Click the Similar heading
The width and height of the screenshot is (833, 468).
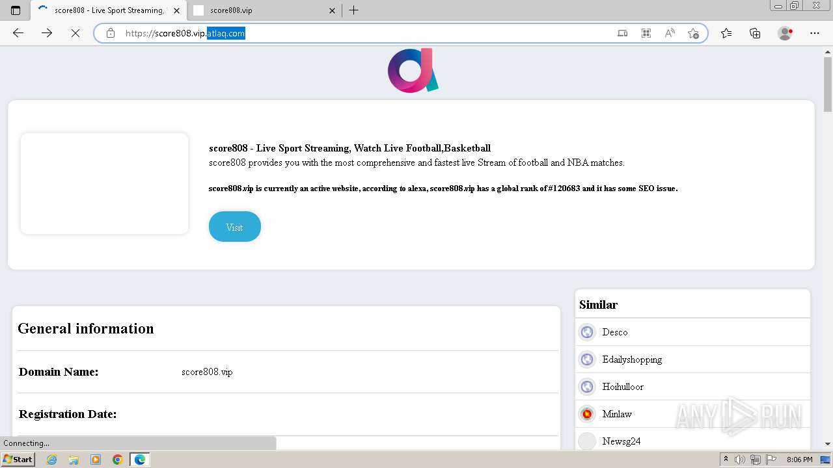[x=598, y=304]
